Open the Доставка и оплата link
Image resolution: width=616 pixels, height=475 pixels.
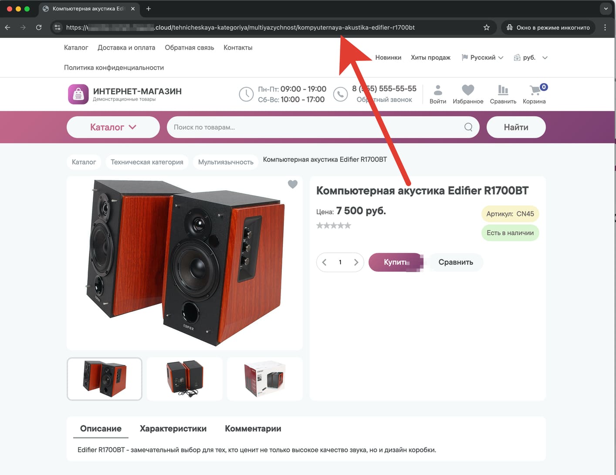click(126, 47)
